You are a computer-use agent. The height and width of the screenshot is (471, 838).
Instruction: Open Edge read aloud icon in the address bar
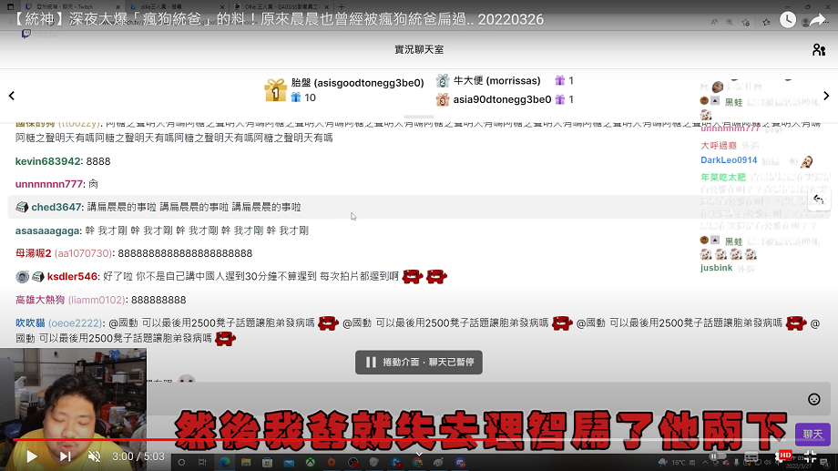pos(714,22)
